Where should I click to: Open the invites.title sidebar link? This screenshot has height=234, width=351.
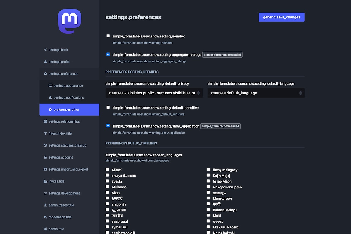[56, 181]
